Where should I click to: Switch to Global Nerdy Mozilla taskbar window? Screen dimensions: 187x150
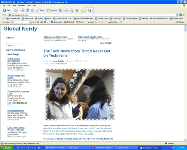(103, 148)
